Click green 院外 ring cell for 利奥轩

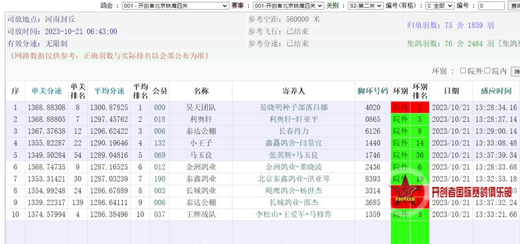pos(400,119)
